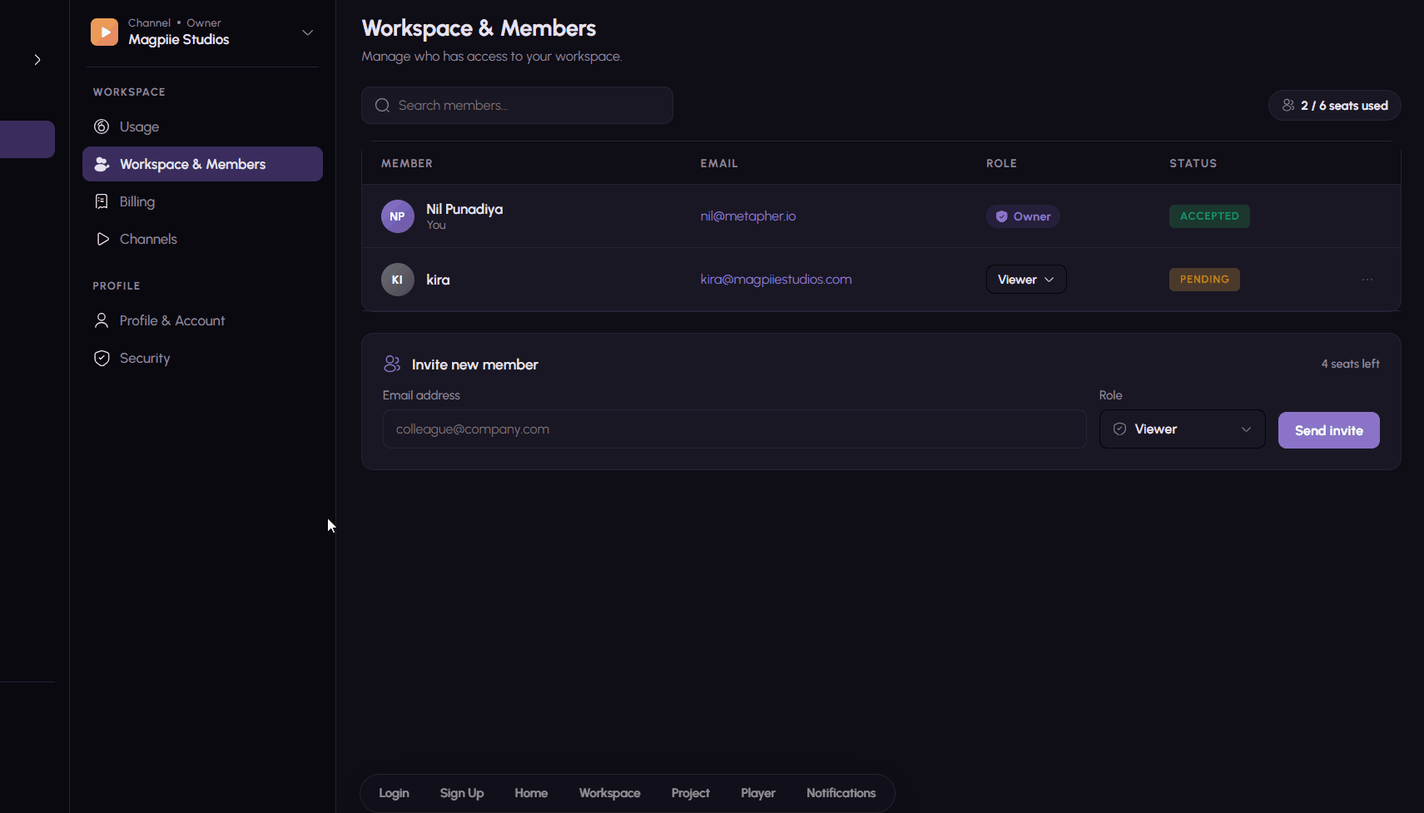Click the 2 / 6 seats used badge

coord(1334,106)
